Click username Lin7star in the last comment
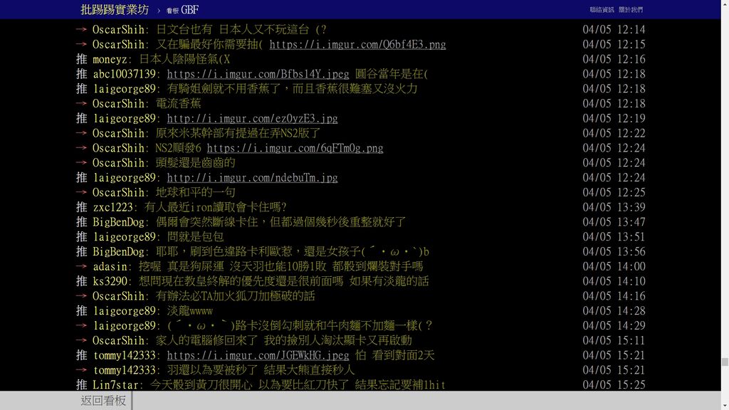 pos(117,385)
